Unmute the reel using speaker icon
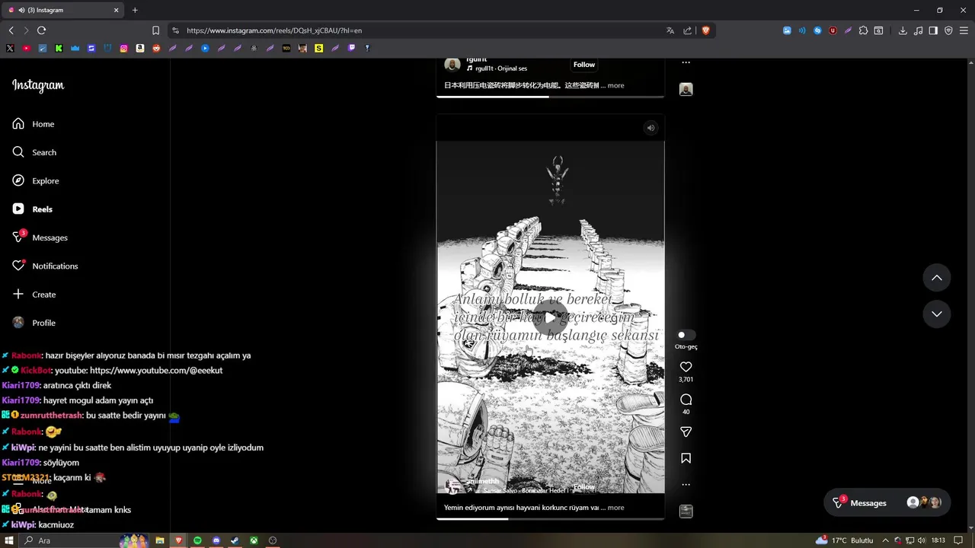975x548 pixels. [x=651, y=128]
